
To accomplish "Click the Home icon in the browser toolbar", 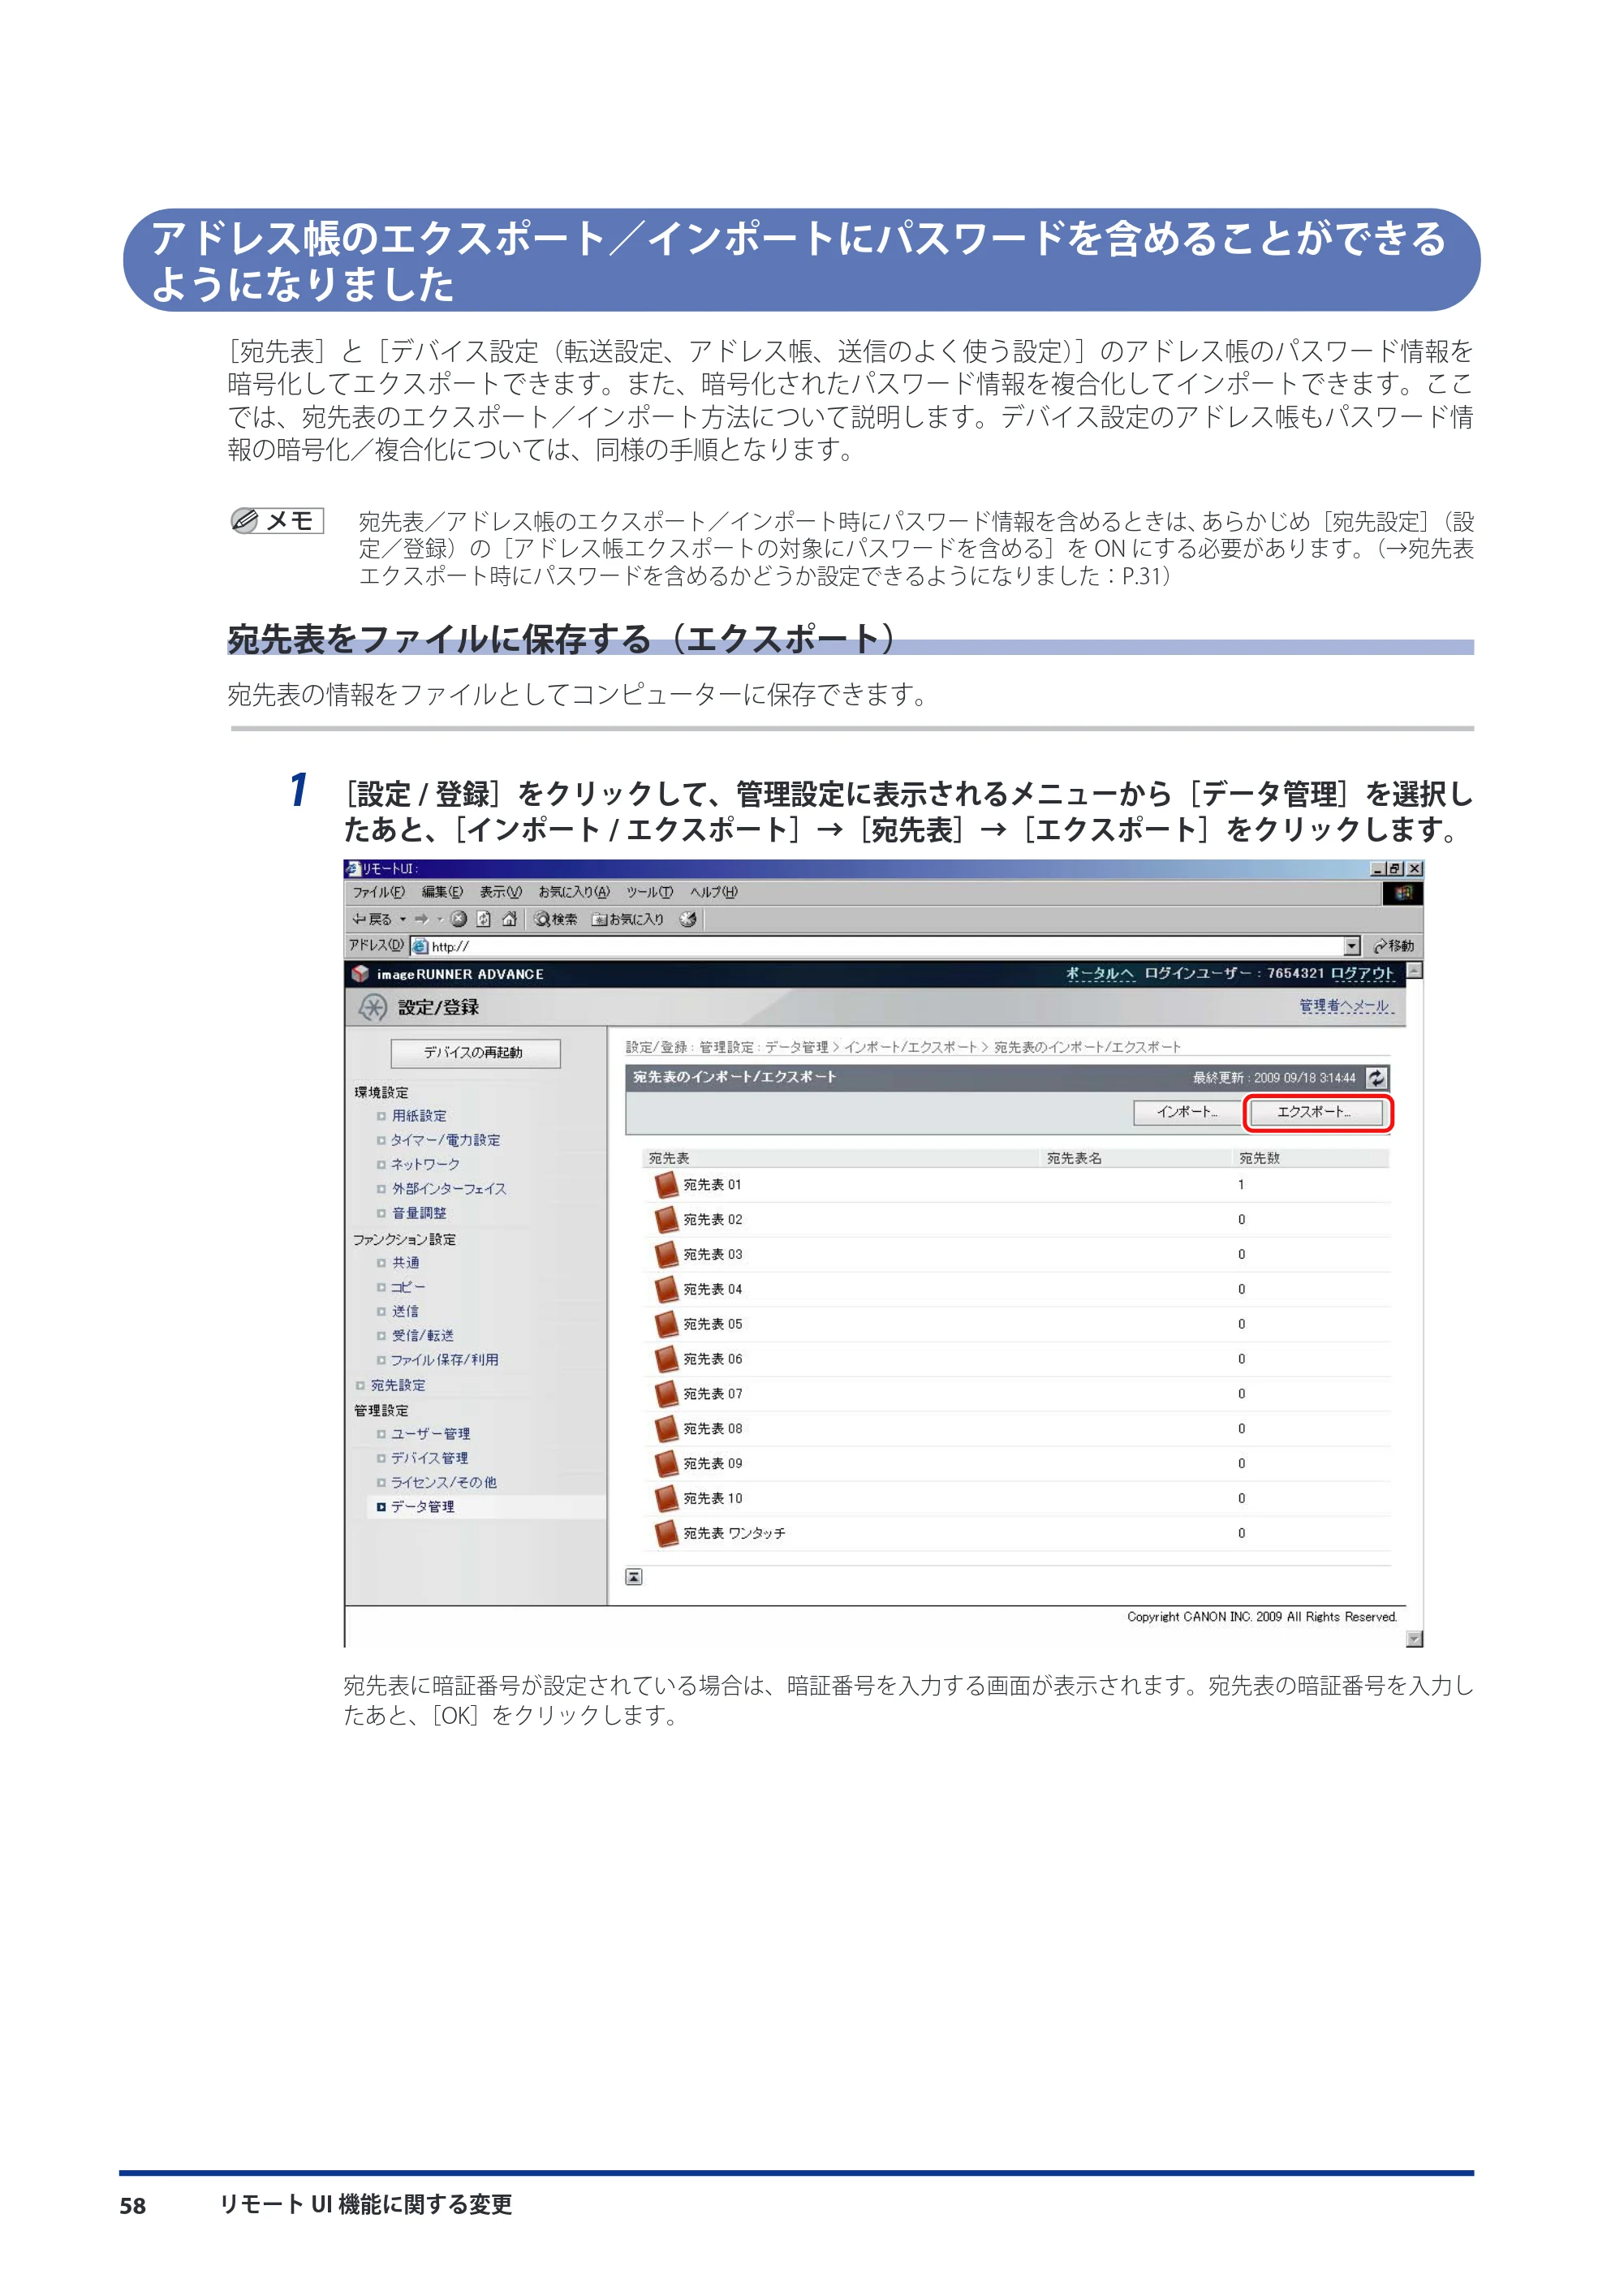I will click(x=509, y=919).
